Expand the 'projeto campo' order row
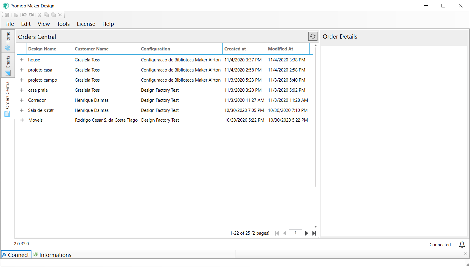 click(x=22, y=80)
